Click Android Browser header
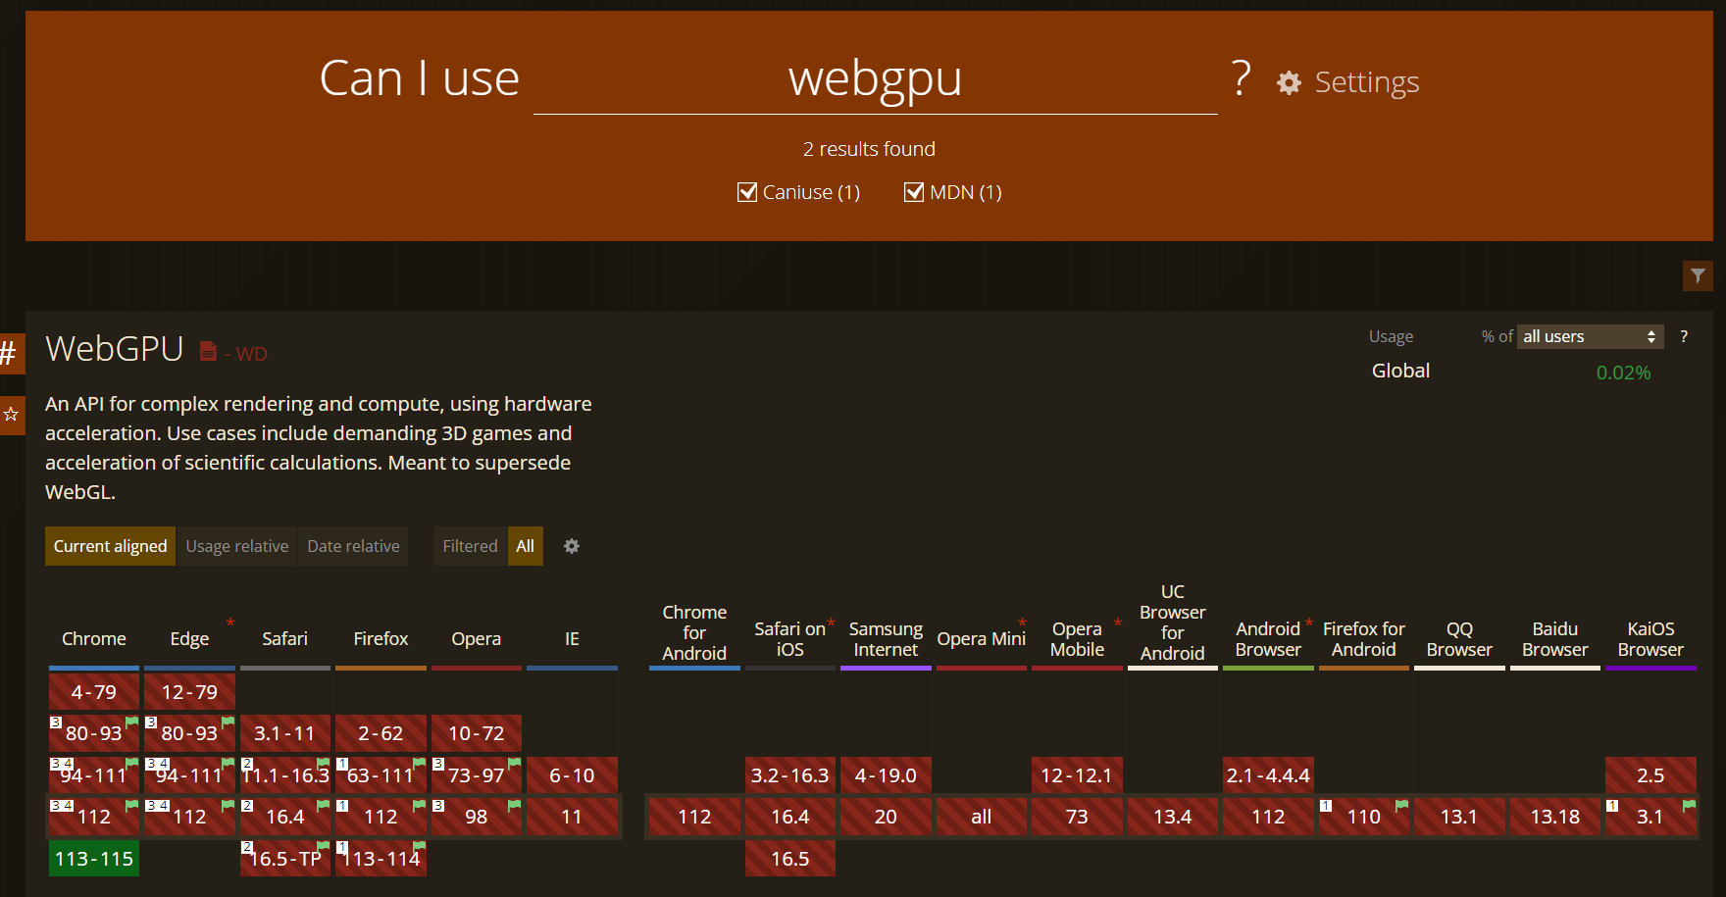 point(1268,639)
